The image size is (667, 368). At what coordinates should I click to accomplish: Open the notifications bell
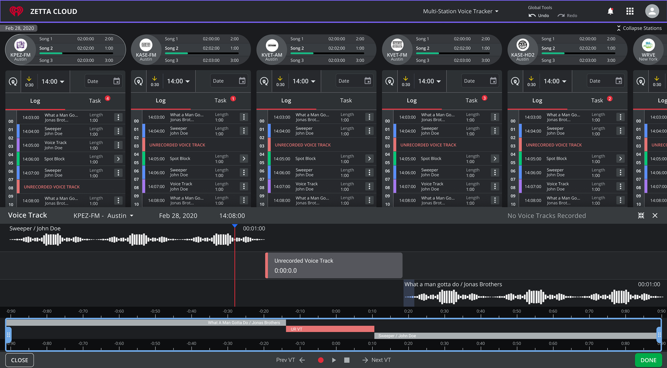[x=610, y=11]
